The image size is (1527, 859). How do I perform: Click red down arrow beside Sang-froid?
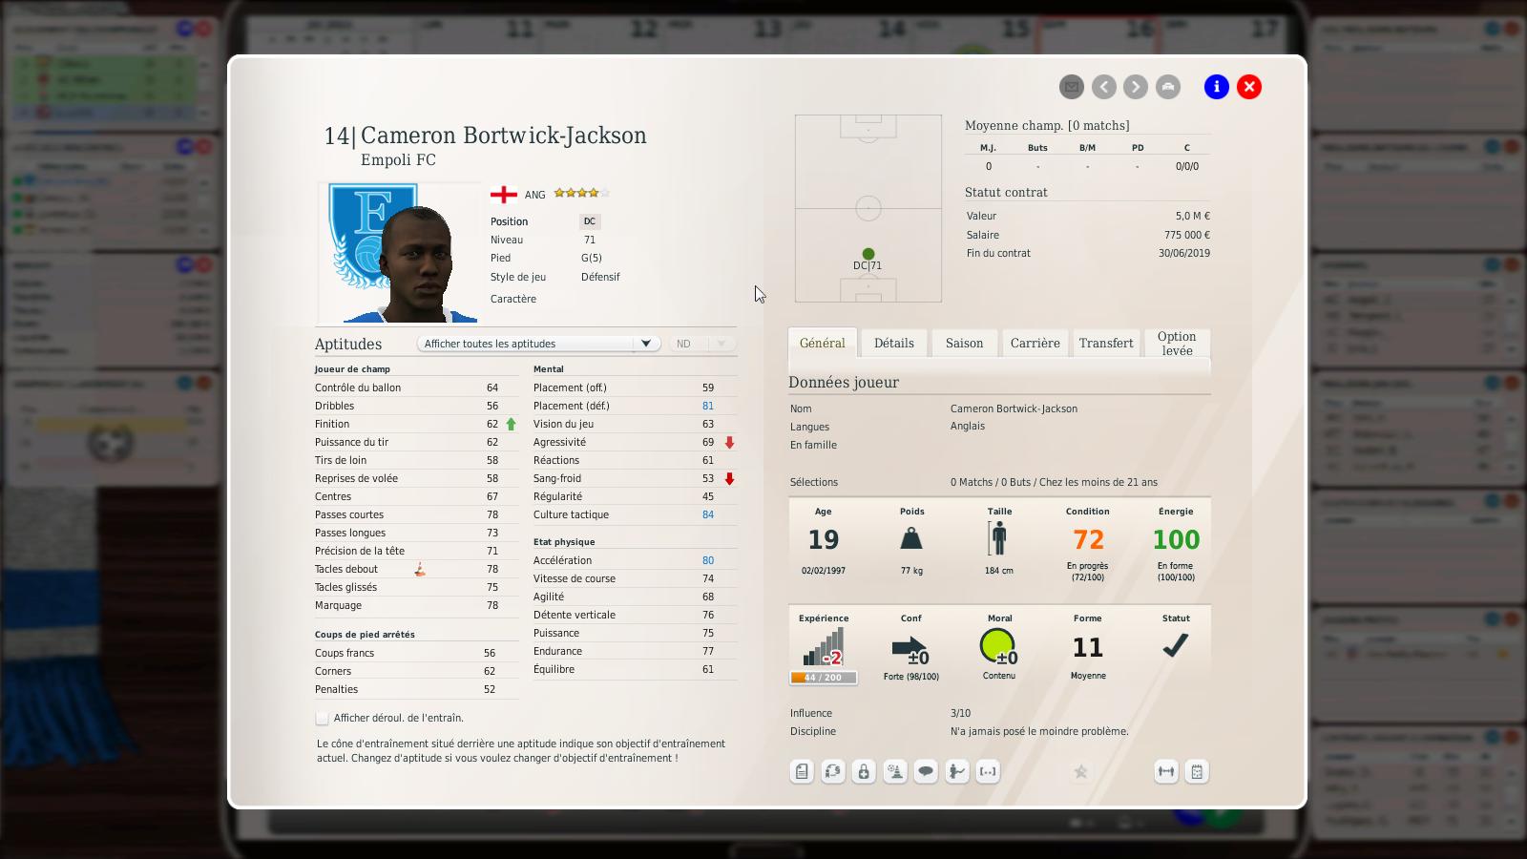point(729,478)
